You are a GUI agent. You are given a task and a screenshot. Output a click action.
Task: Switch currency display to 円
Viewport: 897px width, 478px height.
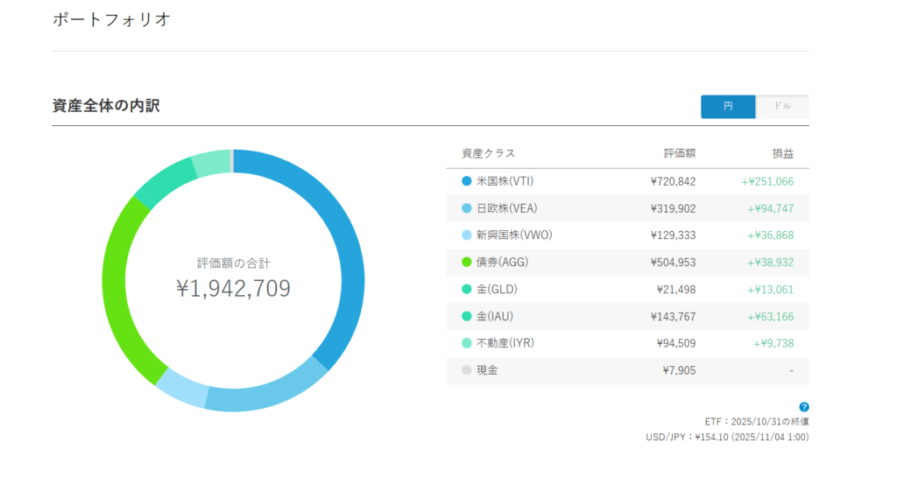tap(728, 107)
